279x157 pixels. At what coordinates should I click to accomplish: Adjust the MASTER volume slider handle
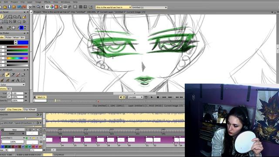[x=25, y=119]
